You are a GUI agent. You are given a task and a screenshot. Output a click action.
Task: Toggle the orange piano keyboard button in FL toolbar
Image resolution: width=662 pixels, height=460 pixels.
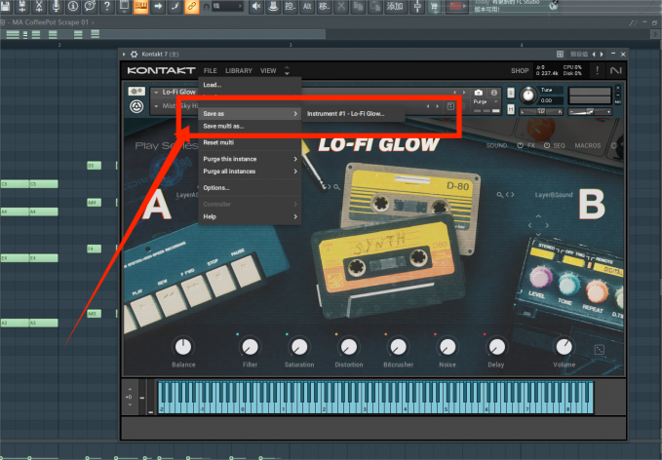pyautogui.click(x=141, y=6)
